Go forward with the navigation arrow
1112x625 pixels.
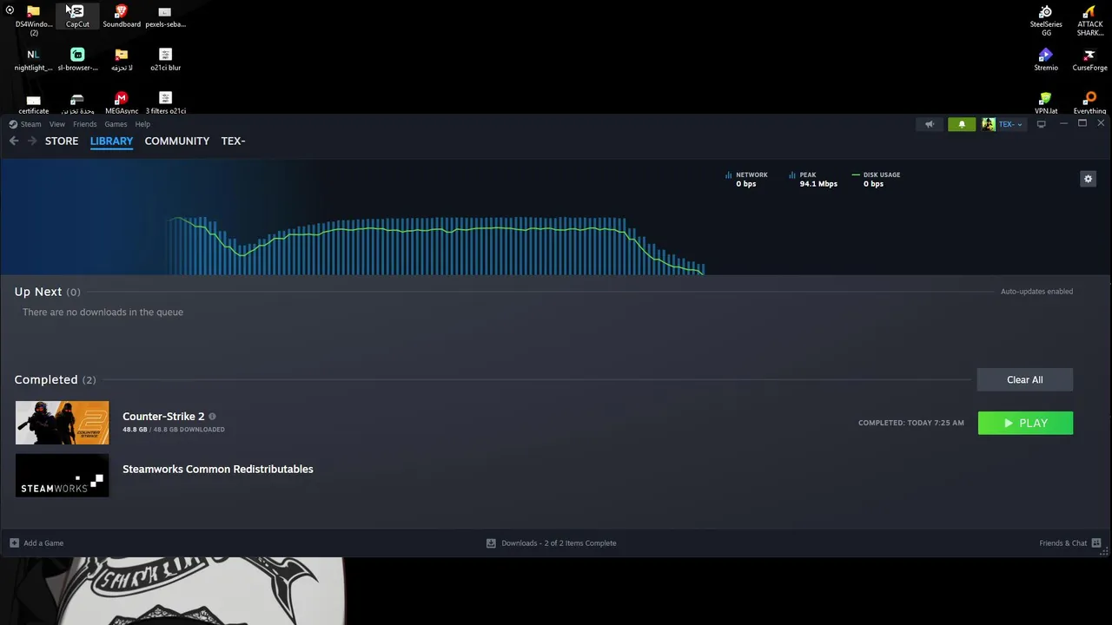click(32, 141)
